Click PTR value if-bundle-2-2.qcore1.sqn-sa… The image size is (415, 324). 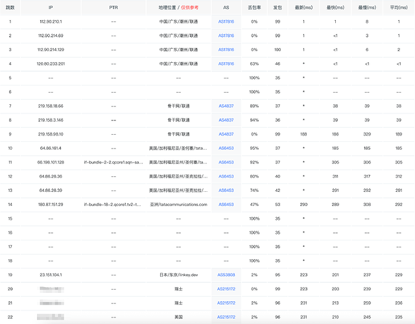click(113, 163)
